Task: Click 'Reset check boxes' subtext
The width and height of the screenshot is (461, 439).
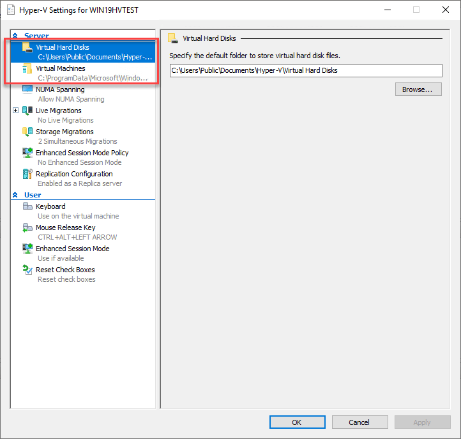Action: click(x=67, y=279)
